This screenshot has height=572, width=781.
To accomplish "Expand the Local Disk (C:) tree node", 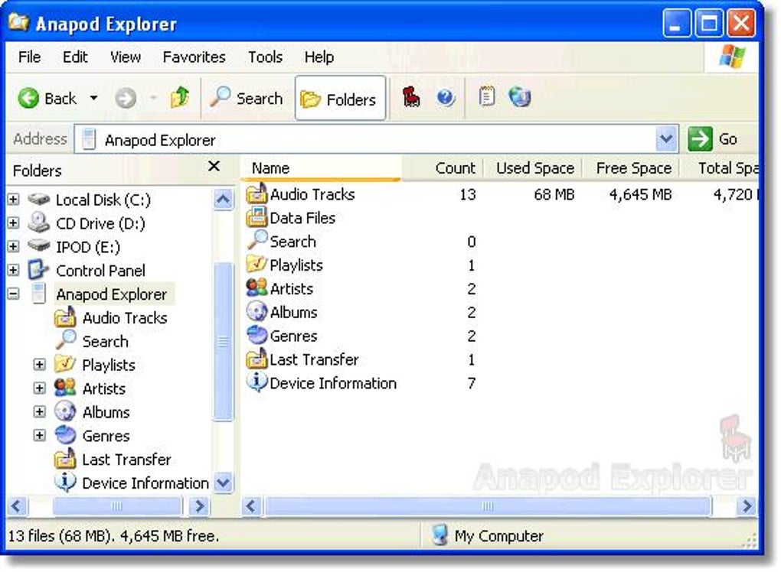I will click(14, 200).
